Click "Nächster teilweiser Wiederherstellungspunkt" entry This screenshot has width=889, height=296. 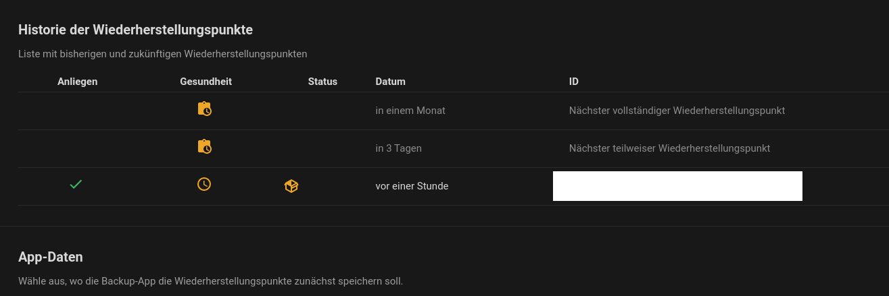pyautogui.click(x=669, y=148)
